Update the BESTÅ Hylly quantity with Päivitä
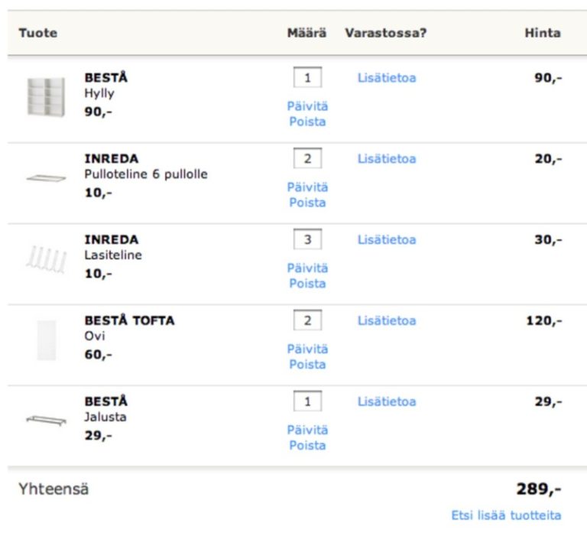This screenshot has height=536, width=587. click(307, 106)
